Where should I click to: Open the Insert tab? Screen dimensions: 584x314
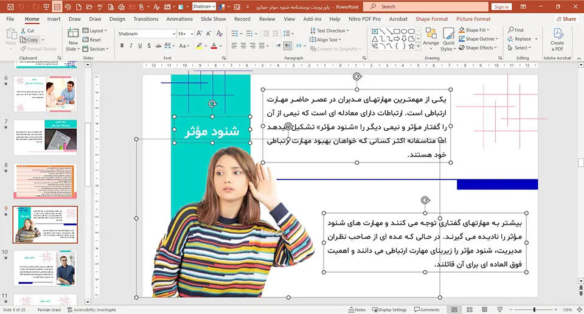(x=54, y=19)
